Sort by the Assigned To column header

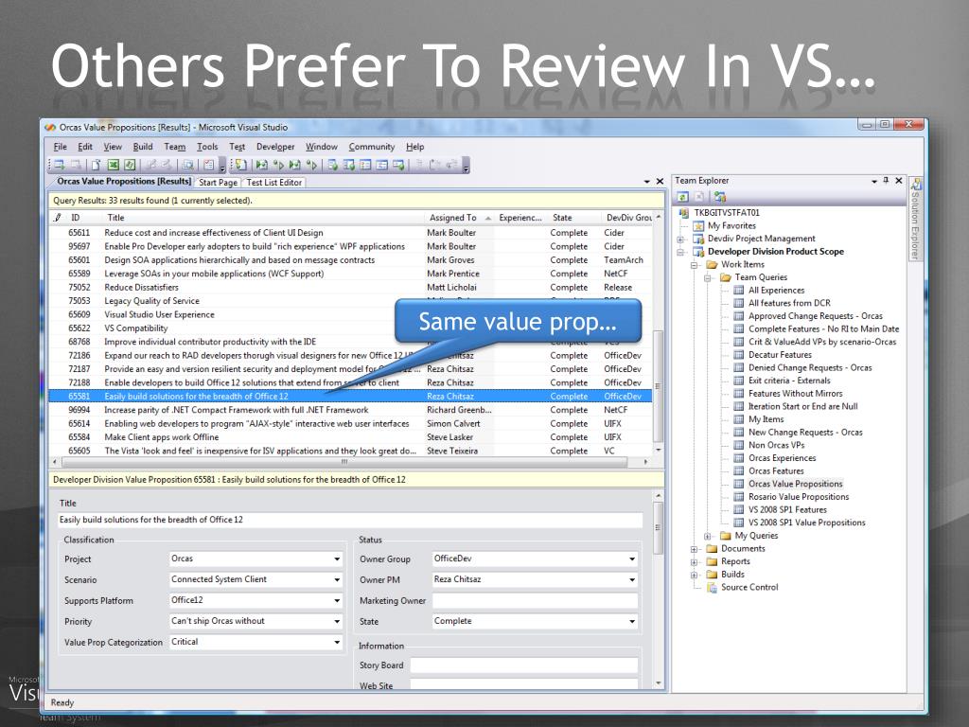459,218
